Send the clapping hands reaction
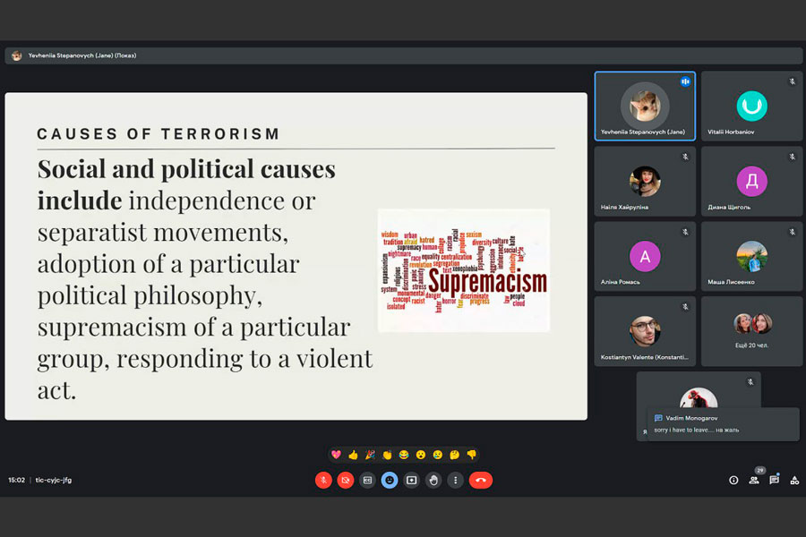The width and height of the screenshot is (806, 537). [387, 455]
